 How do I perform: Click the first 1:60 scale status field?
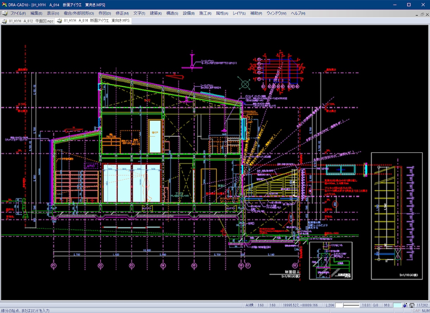261,305
